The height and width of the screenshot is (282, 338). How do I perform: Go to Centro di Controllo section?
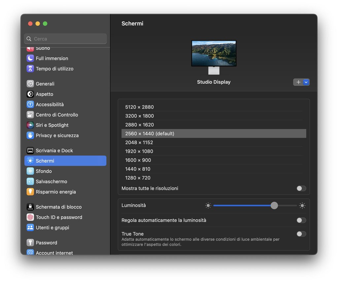coord(57,115)
